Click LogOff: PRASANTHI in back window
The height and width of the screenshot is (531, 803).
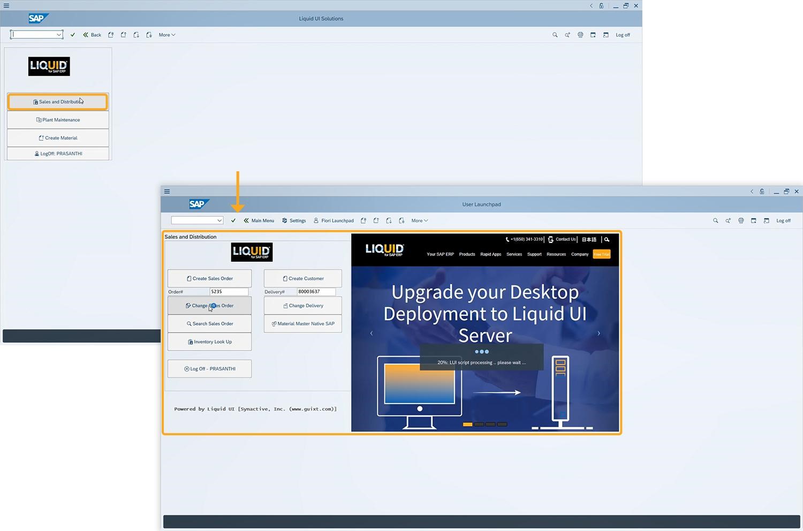[x=58, y=154]
